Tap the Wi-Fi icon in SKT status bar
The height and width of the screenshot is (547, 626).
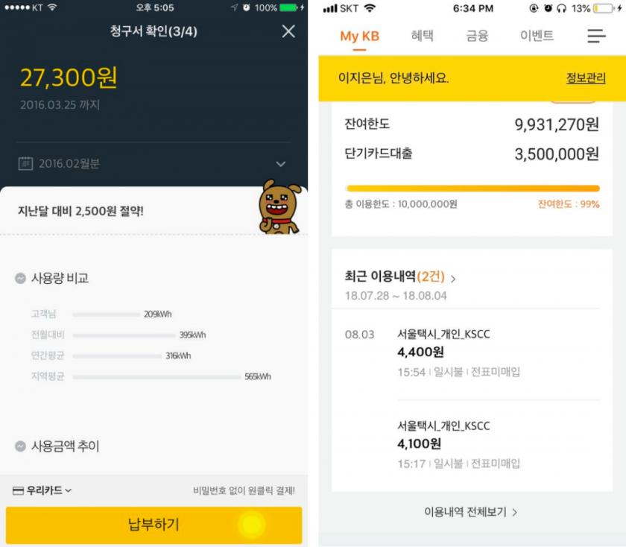pos(370,8)
